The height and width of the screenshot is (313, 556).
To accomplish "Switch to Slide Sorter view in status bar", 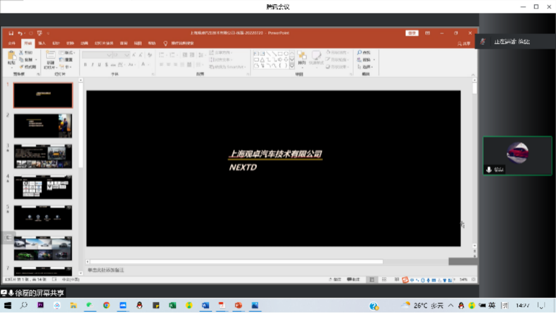I will click(x=384, y=280).
